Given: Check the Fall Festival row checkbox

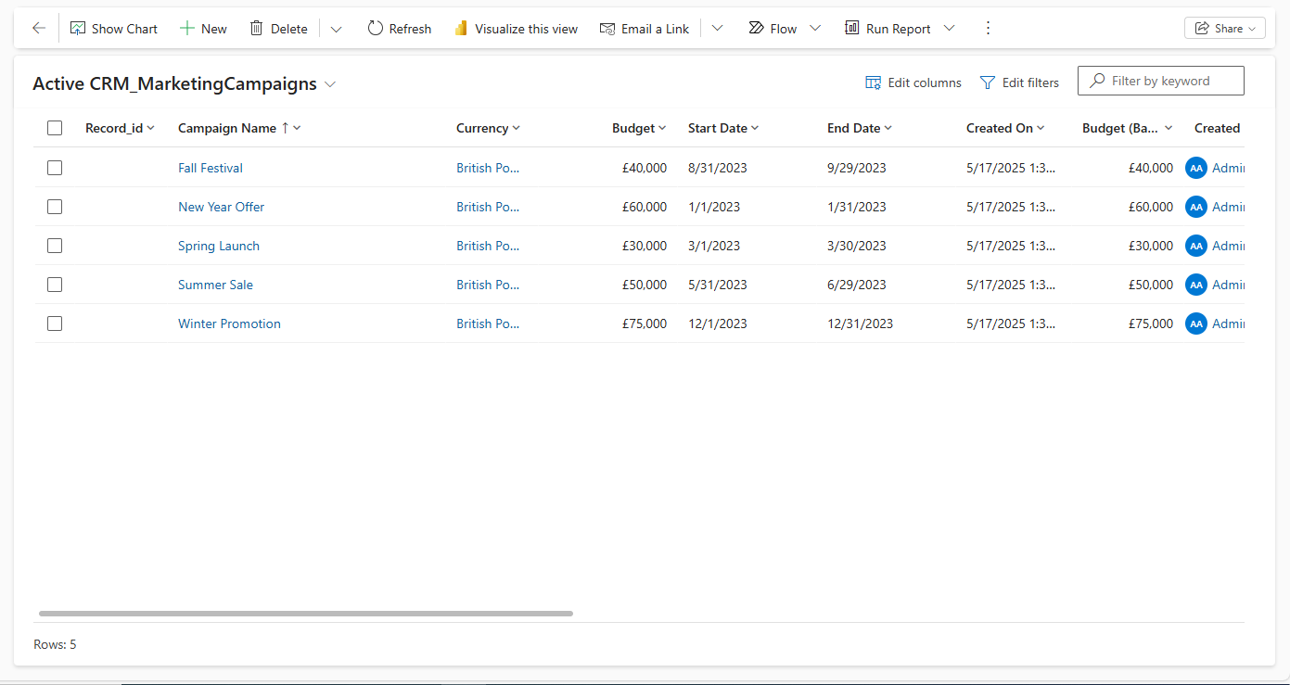Looking at the screenshot, I should (x=55, y=168).
